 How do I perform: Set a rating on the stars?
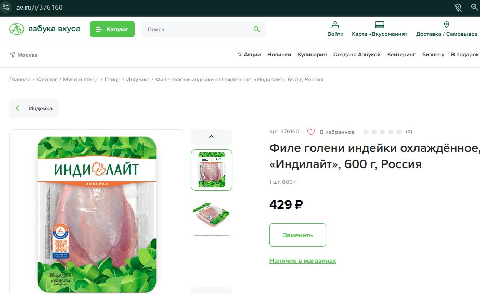coord(382,132)
